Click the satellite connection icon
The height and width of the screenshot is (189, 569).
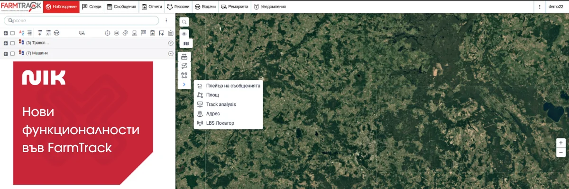[x=125, y=33]
